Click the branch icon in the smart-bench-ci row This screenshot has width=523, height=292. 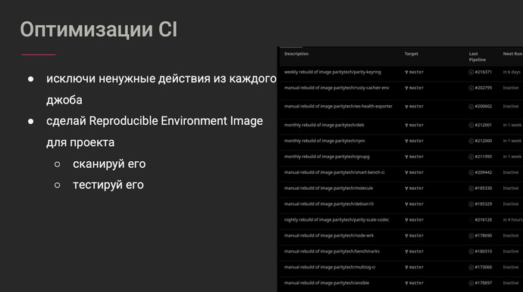pyautogui.click(x=406, y=172)
